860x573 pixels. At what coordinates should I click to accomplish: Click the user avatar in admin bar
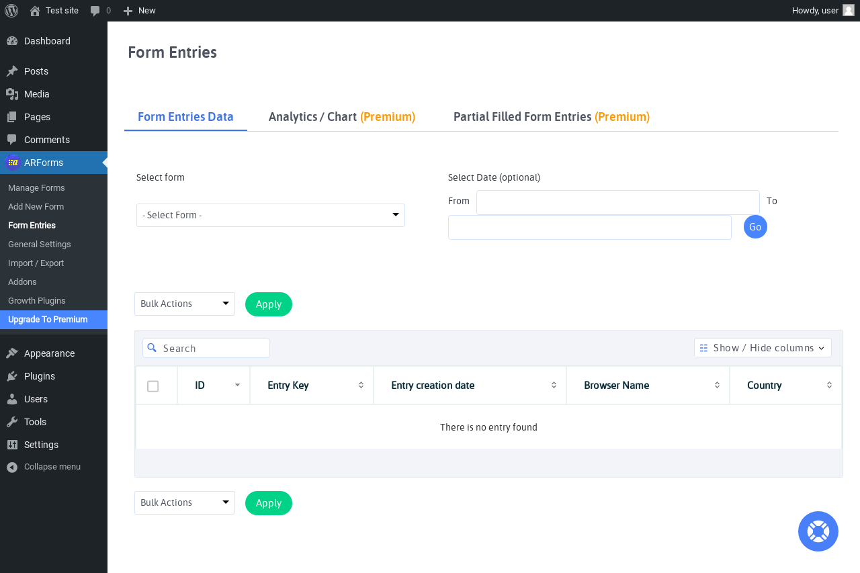[849, 10]
